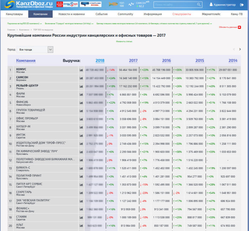Click the Компании breadcrumb link

click(x=24, y=30)
